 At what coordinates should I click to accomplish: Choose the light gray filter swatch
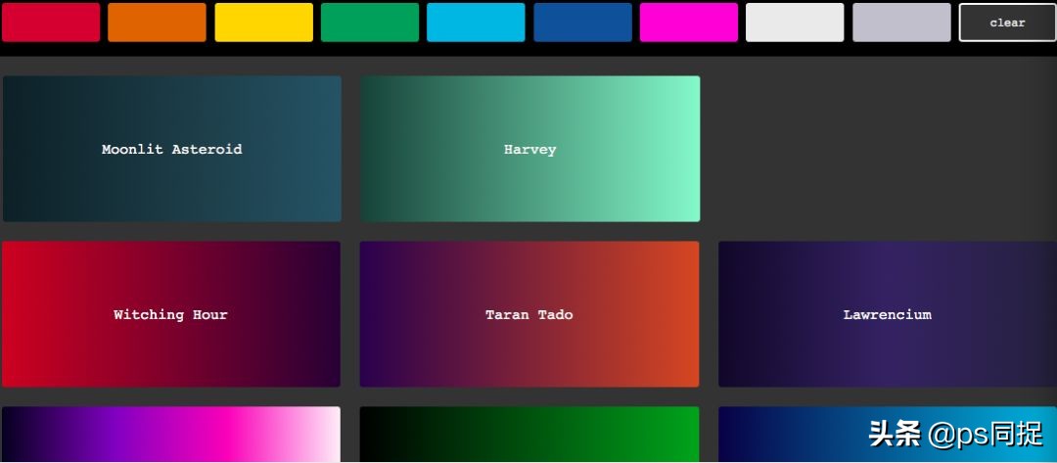coord(902,23)
